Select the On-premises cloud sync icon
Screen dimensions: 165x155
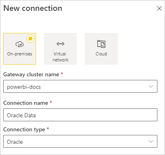click(20, 44)
